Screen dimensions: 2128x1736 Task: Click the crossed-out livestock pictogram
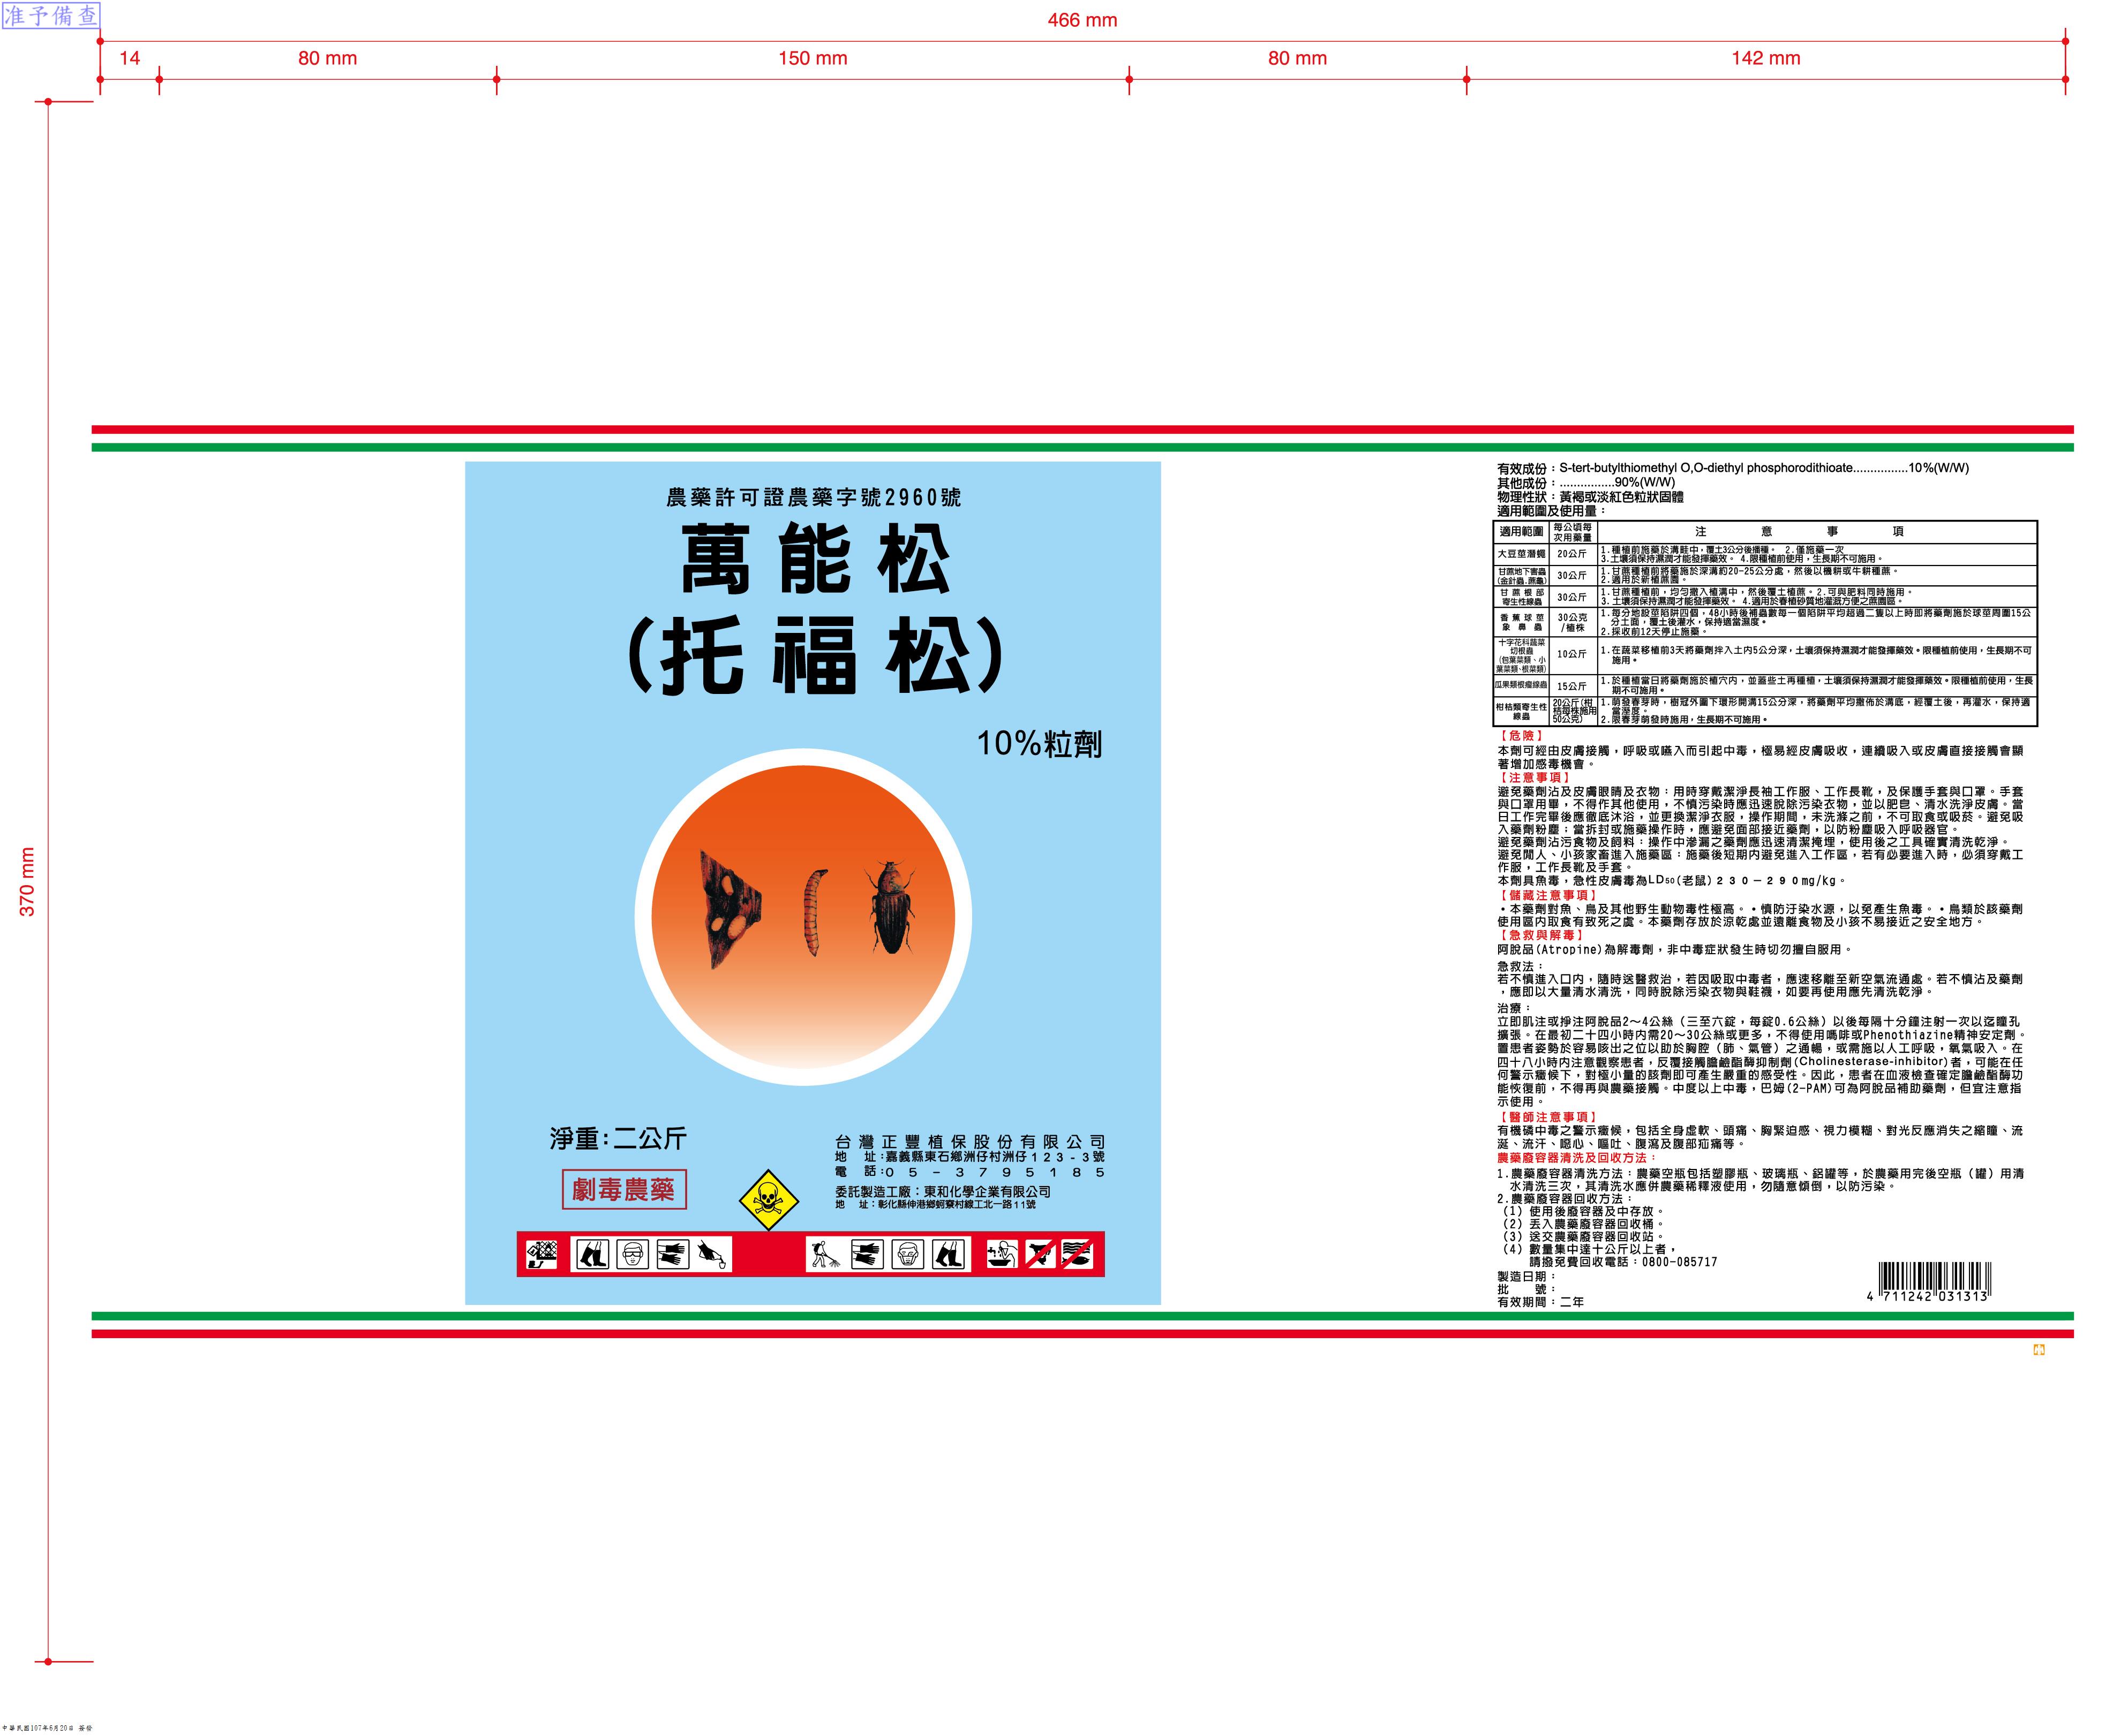click(1041, 1254)
